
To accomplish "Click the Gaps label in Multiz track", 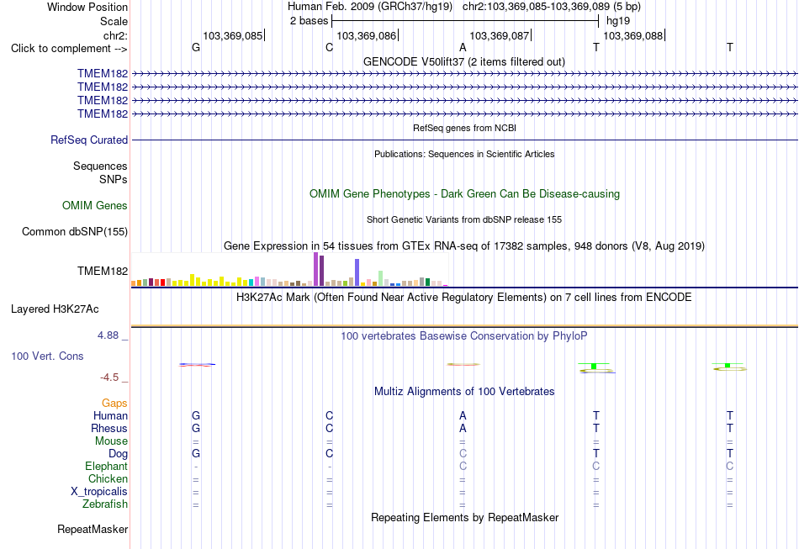I will (x=114, y=403).
